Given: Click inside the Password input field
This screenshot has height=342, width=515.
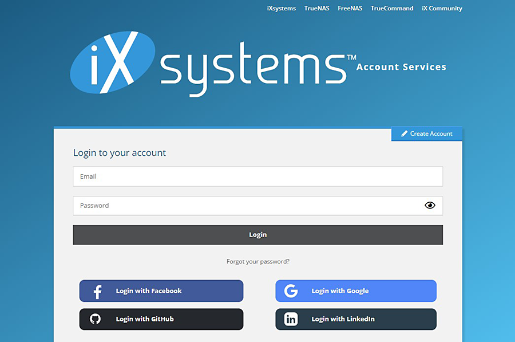Looking at the screenshot, I should coord(246,206).
